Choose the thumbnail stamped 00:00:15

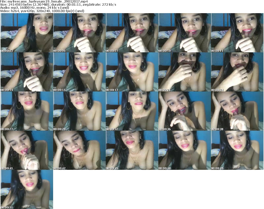(x=79, y=72)
